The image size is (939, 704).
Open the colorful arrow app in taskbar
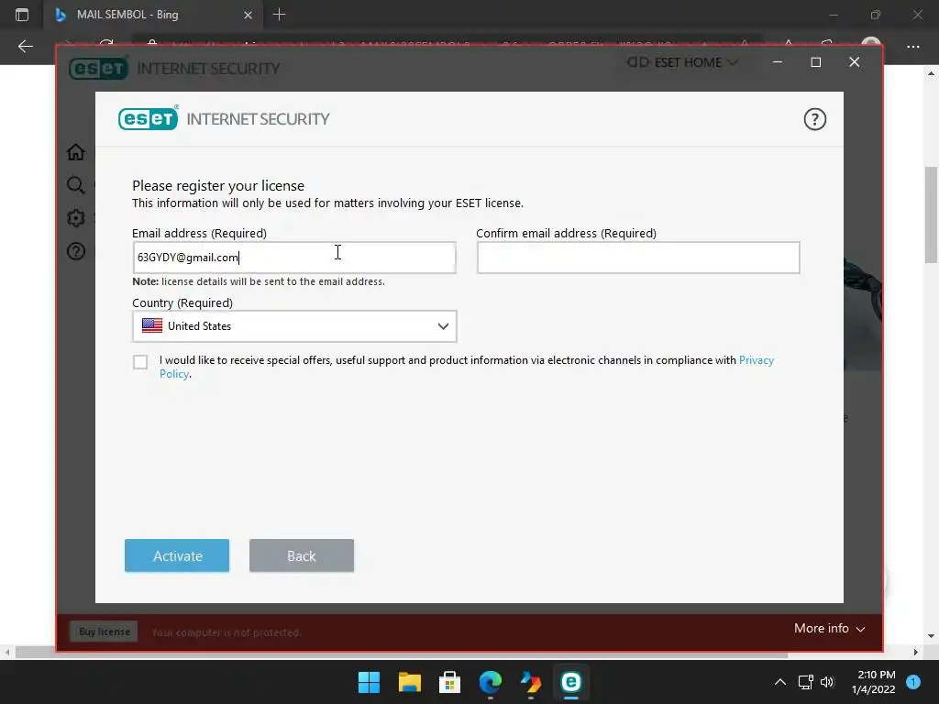coord(531,682)
